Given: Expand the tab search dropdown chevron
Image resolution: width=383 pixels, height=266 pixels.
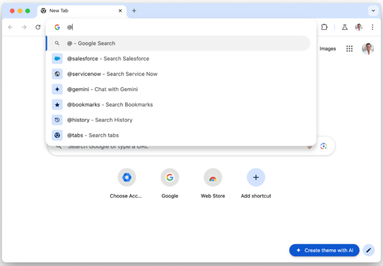Looking at the screenshot, I should [373, 11].
